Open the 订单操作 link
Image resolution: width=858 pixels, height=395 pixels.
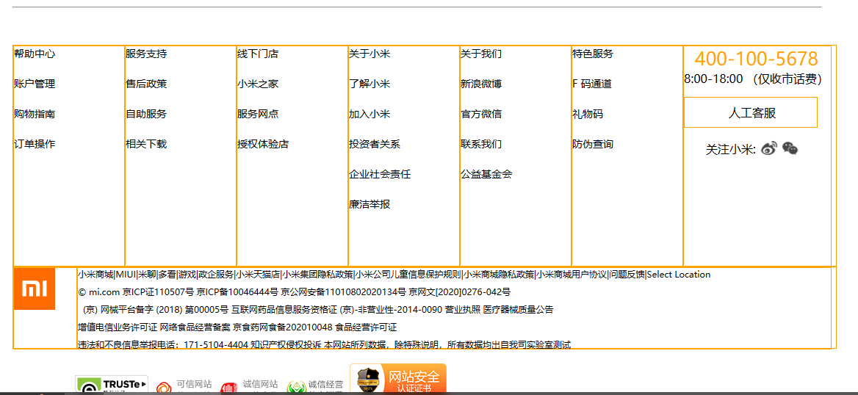point(35,145)
